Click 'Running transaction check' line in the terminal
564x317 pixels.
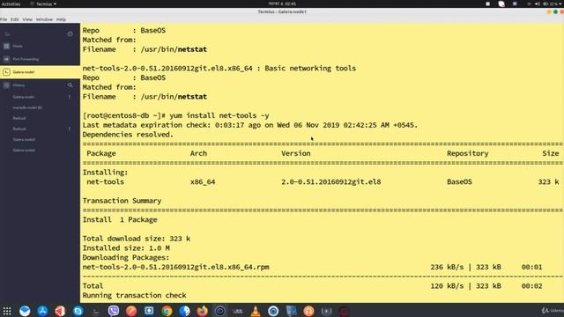[x=134, y=295]
